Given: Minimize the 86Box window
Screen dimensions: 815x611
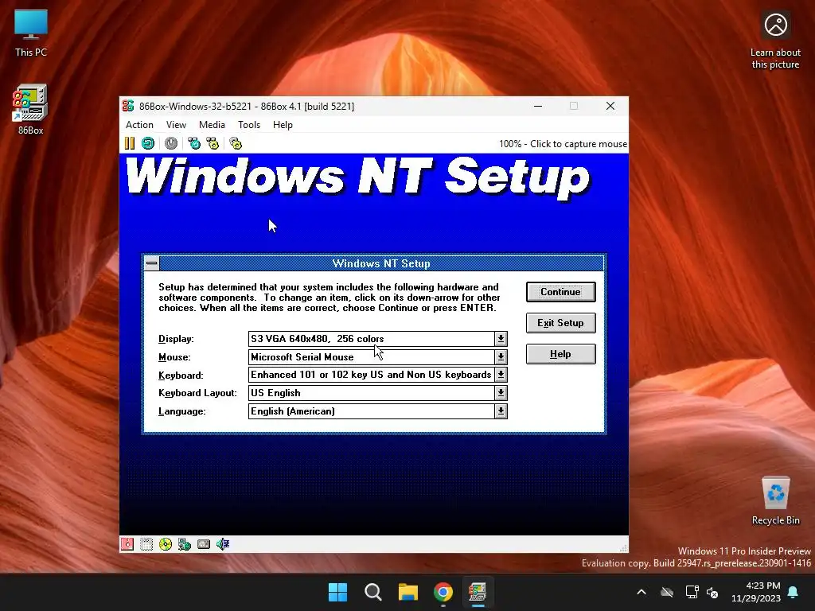Looking at the screenshot, I should (538, 106).
